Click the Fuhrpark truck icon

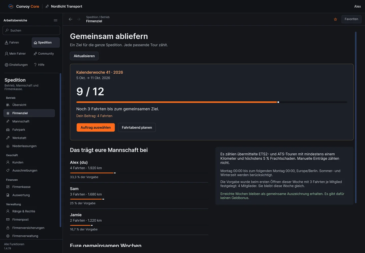point(8,130)
